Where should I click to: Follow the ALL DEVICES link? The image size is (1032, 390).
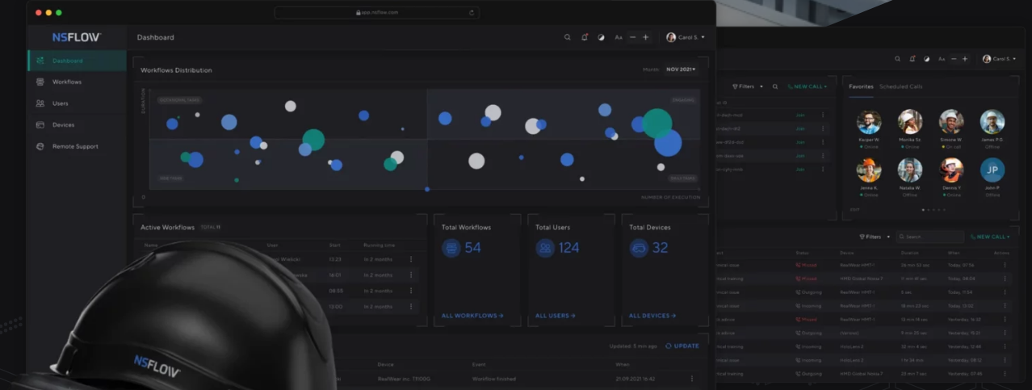click(x=652, y=316)
